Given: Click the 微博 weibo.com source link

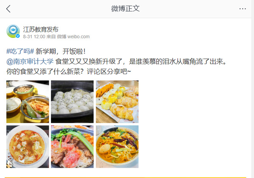Looking at the screenshot, I should point(73,36).
